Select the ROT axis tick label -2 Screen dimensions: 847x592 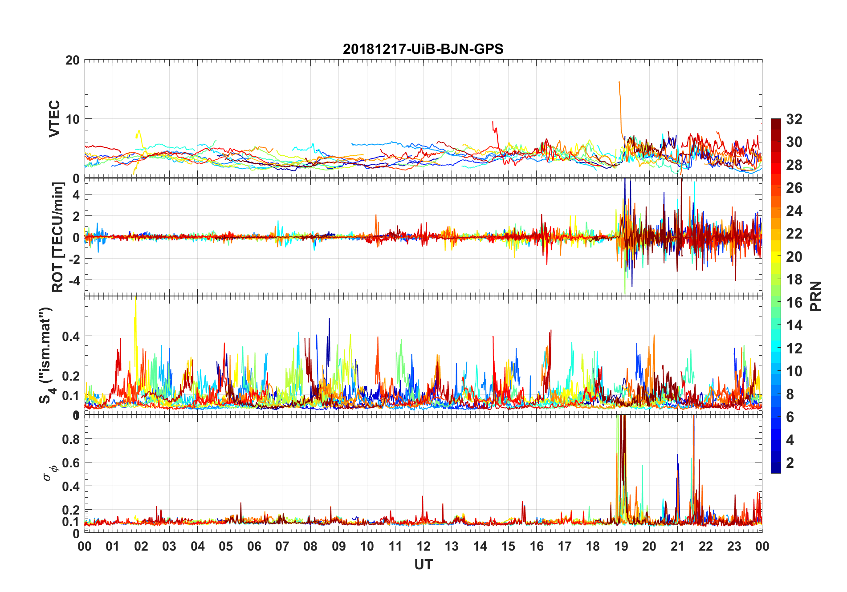point(74,259)
